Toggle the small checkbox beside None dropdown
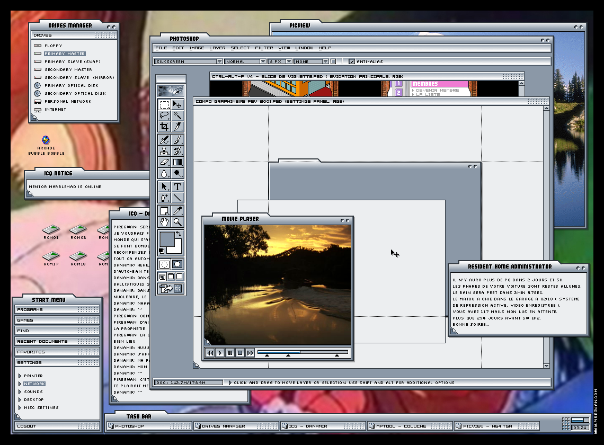The width and height of the screenshot is (604, 445). point(333,61)
